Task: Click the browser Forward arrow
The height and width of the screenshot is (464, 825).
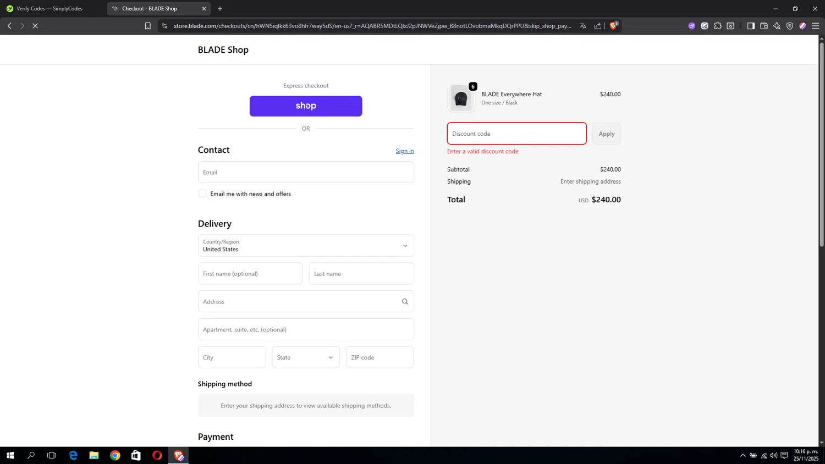Action: pyautogui.click(x=22, y=26)
